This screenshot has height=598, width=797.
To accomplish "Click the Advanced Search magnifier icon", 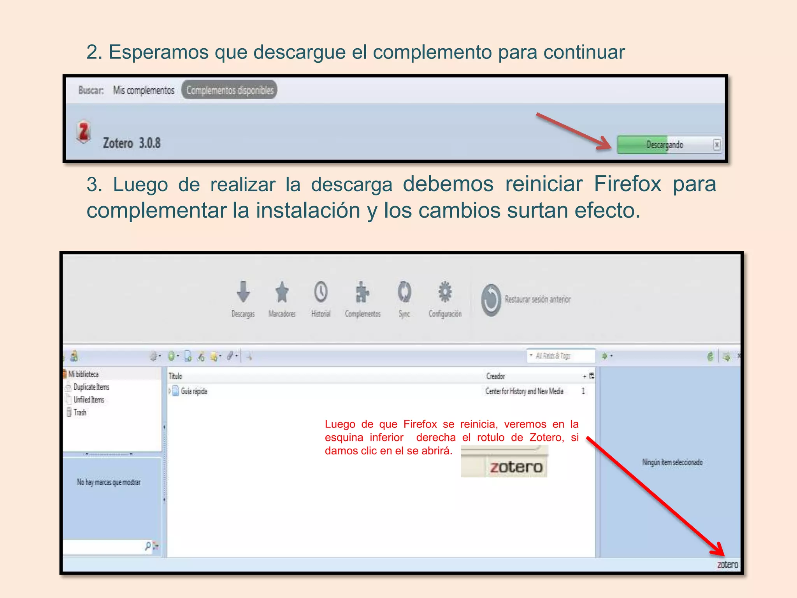I will 249,356.
